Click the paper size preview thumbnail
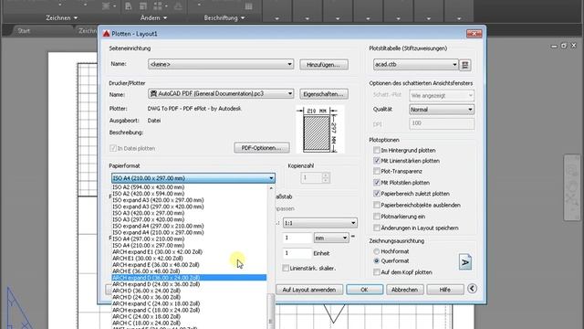The width and height of the screenshot is (584, 329). tap(319, 130)
